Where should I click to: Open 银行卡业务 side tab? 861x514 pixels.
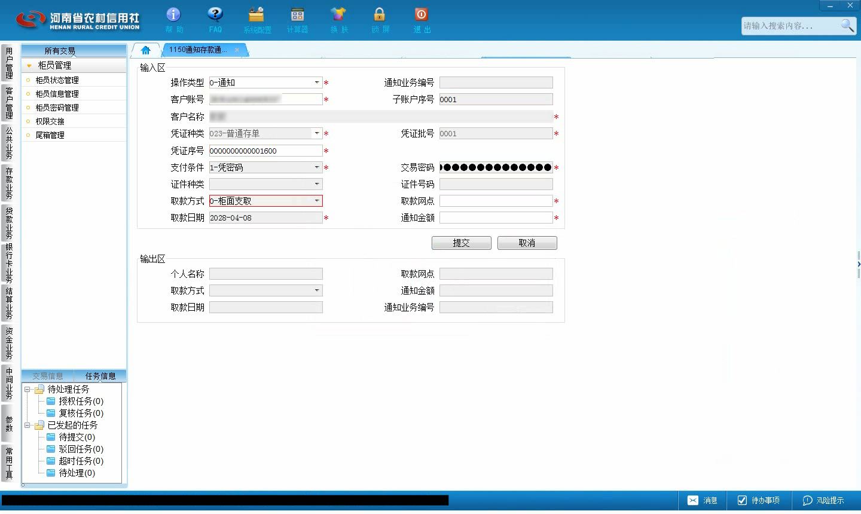point(8,263)
